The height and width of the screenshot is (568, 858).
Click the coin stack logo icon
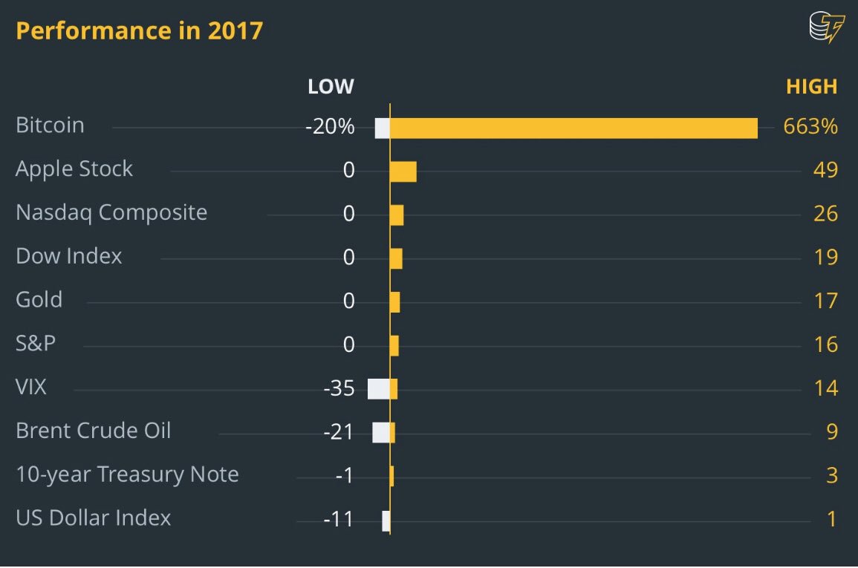pyautogui.click(x=826, y=29)
